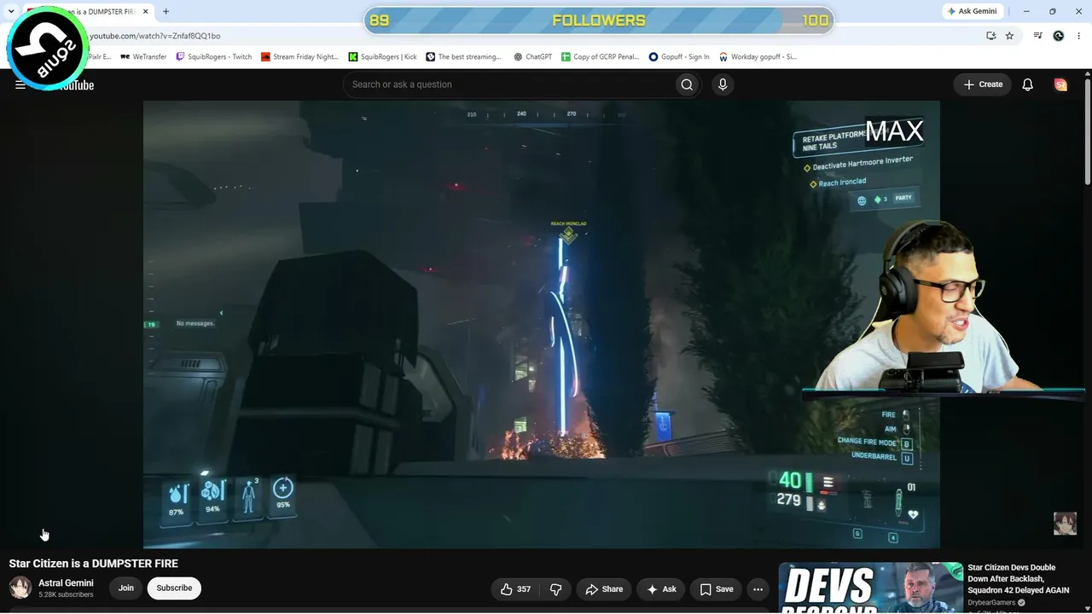Open The best streaming bookmark
Screen dimensions: 1092x614
tap(464, 57)
